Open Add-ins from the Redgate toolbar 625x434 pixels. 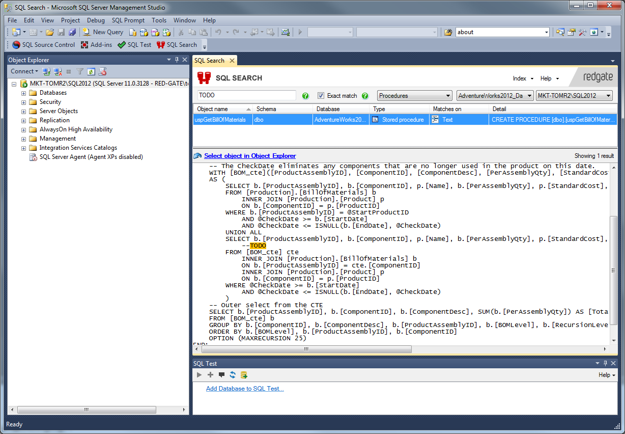click(x=96, y=45)
